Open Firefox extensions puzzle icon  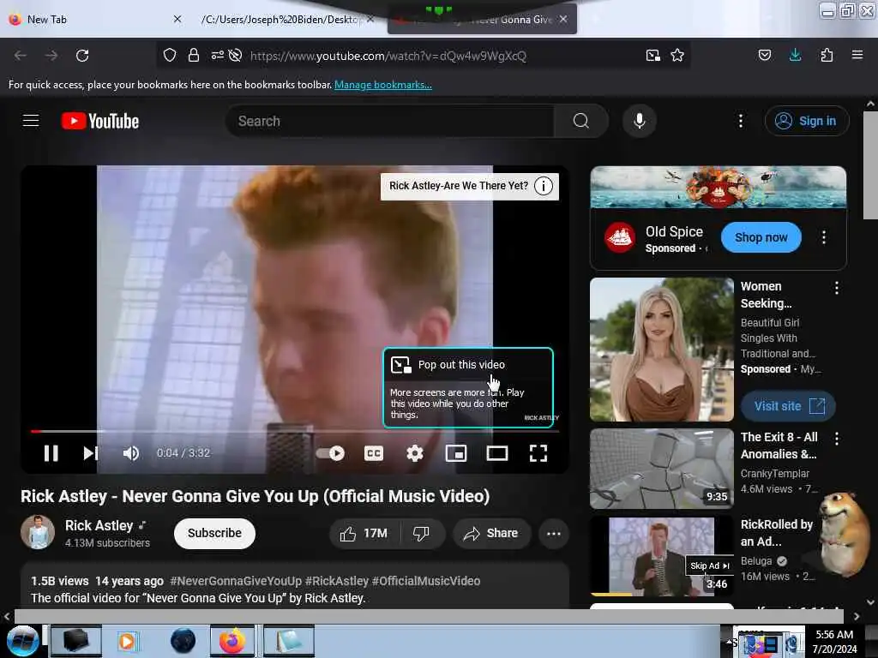point(827,55)
